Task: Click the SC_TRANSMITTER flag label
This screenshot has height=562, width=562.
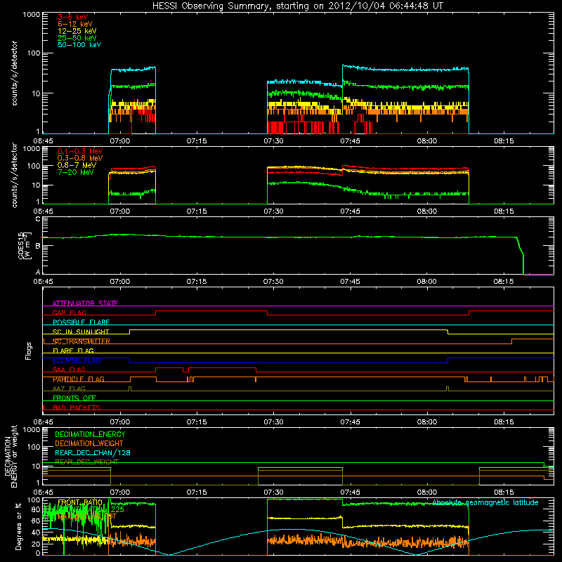Action: point(81,341)
